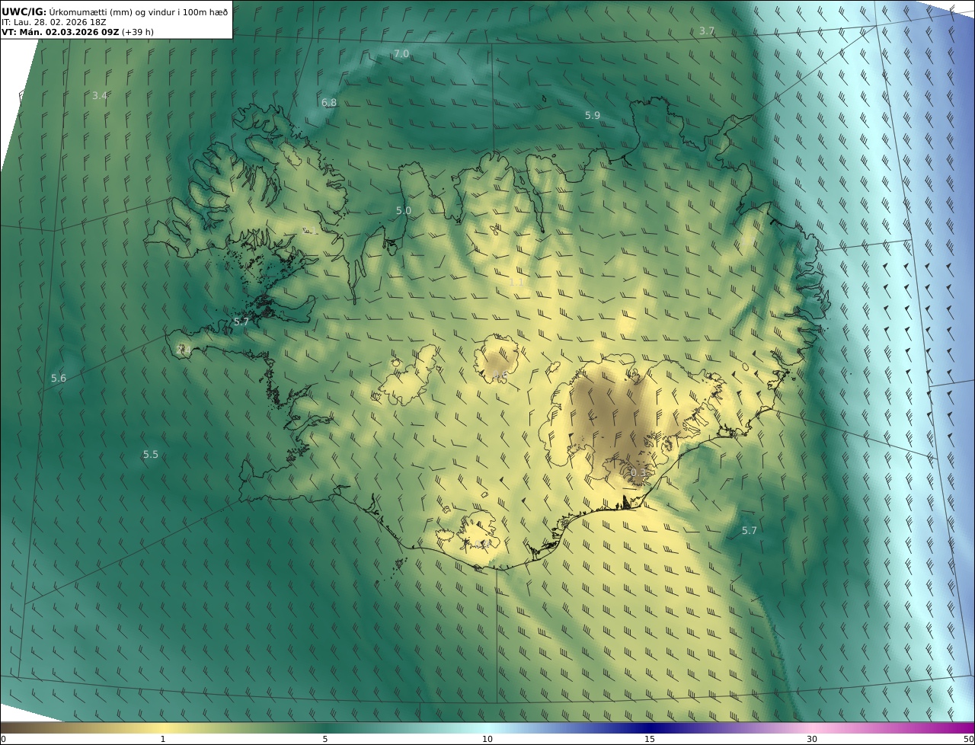Click the 1.1 label in north-central Iceland
Image resolution: width=975 pixels, height=745 pixels.
(x=516, y=282)
